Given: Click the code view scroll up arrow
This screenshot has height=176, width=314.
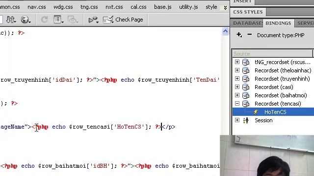Looking at the screenshot, I should [x=225, y=31].
